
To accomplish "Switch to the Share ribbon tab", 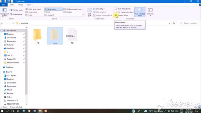I will (20, 5).
